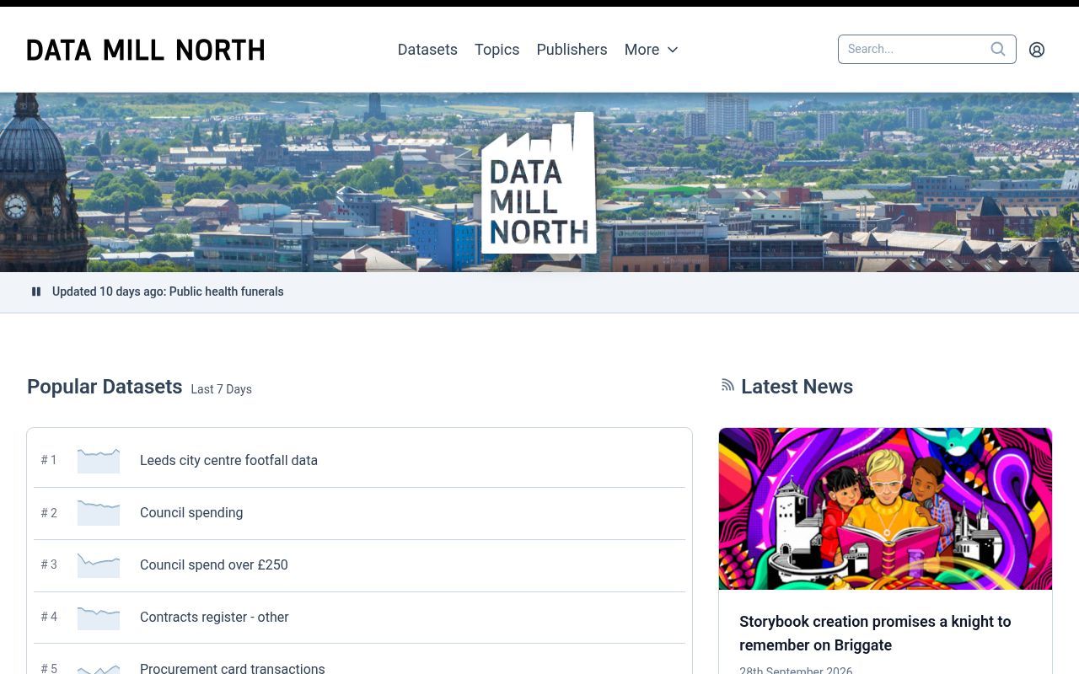Open the Publishers menu item
Screen dimensions: 1079x674
tap(572, 50)
